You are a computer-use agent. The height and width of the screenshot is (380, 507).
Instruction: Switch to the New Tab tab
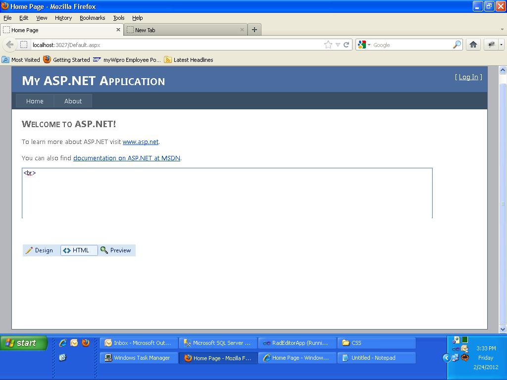point(186,30)
